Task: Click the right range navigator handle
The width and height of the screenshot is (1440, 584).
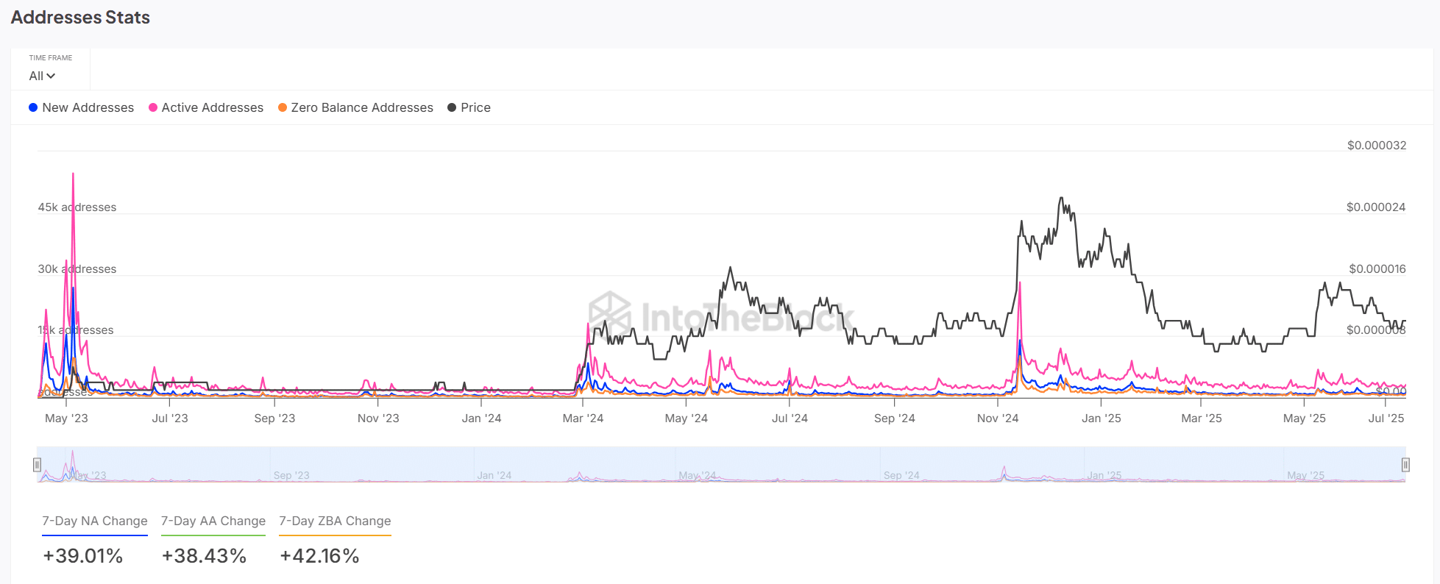Action: pos(1405,465)
